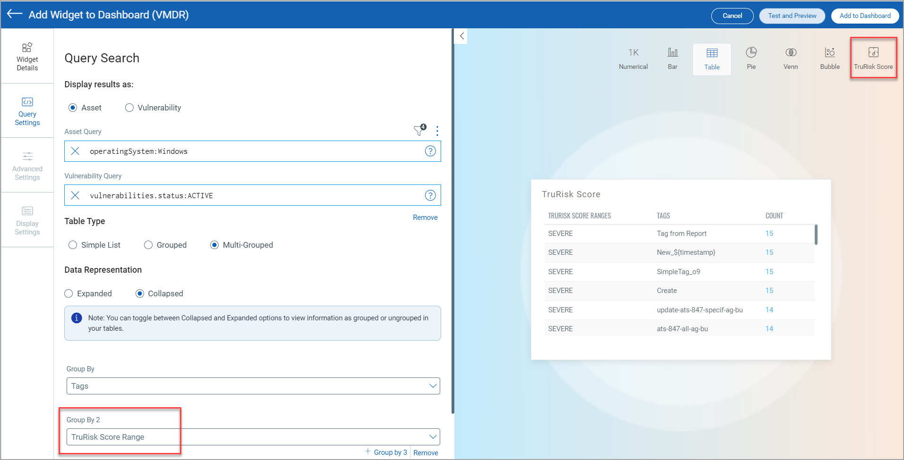Click count 15 for Tag from Report
This screenshot has height=460, width=904.
coord(769,234)
